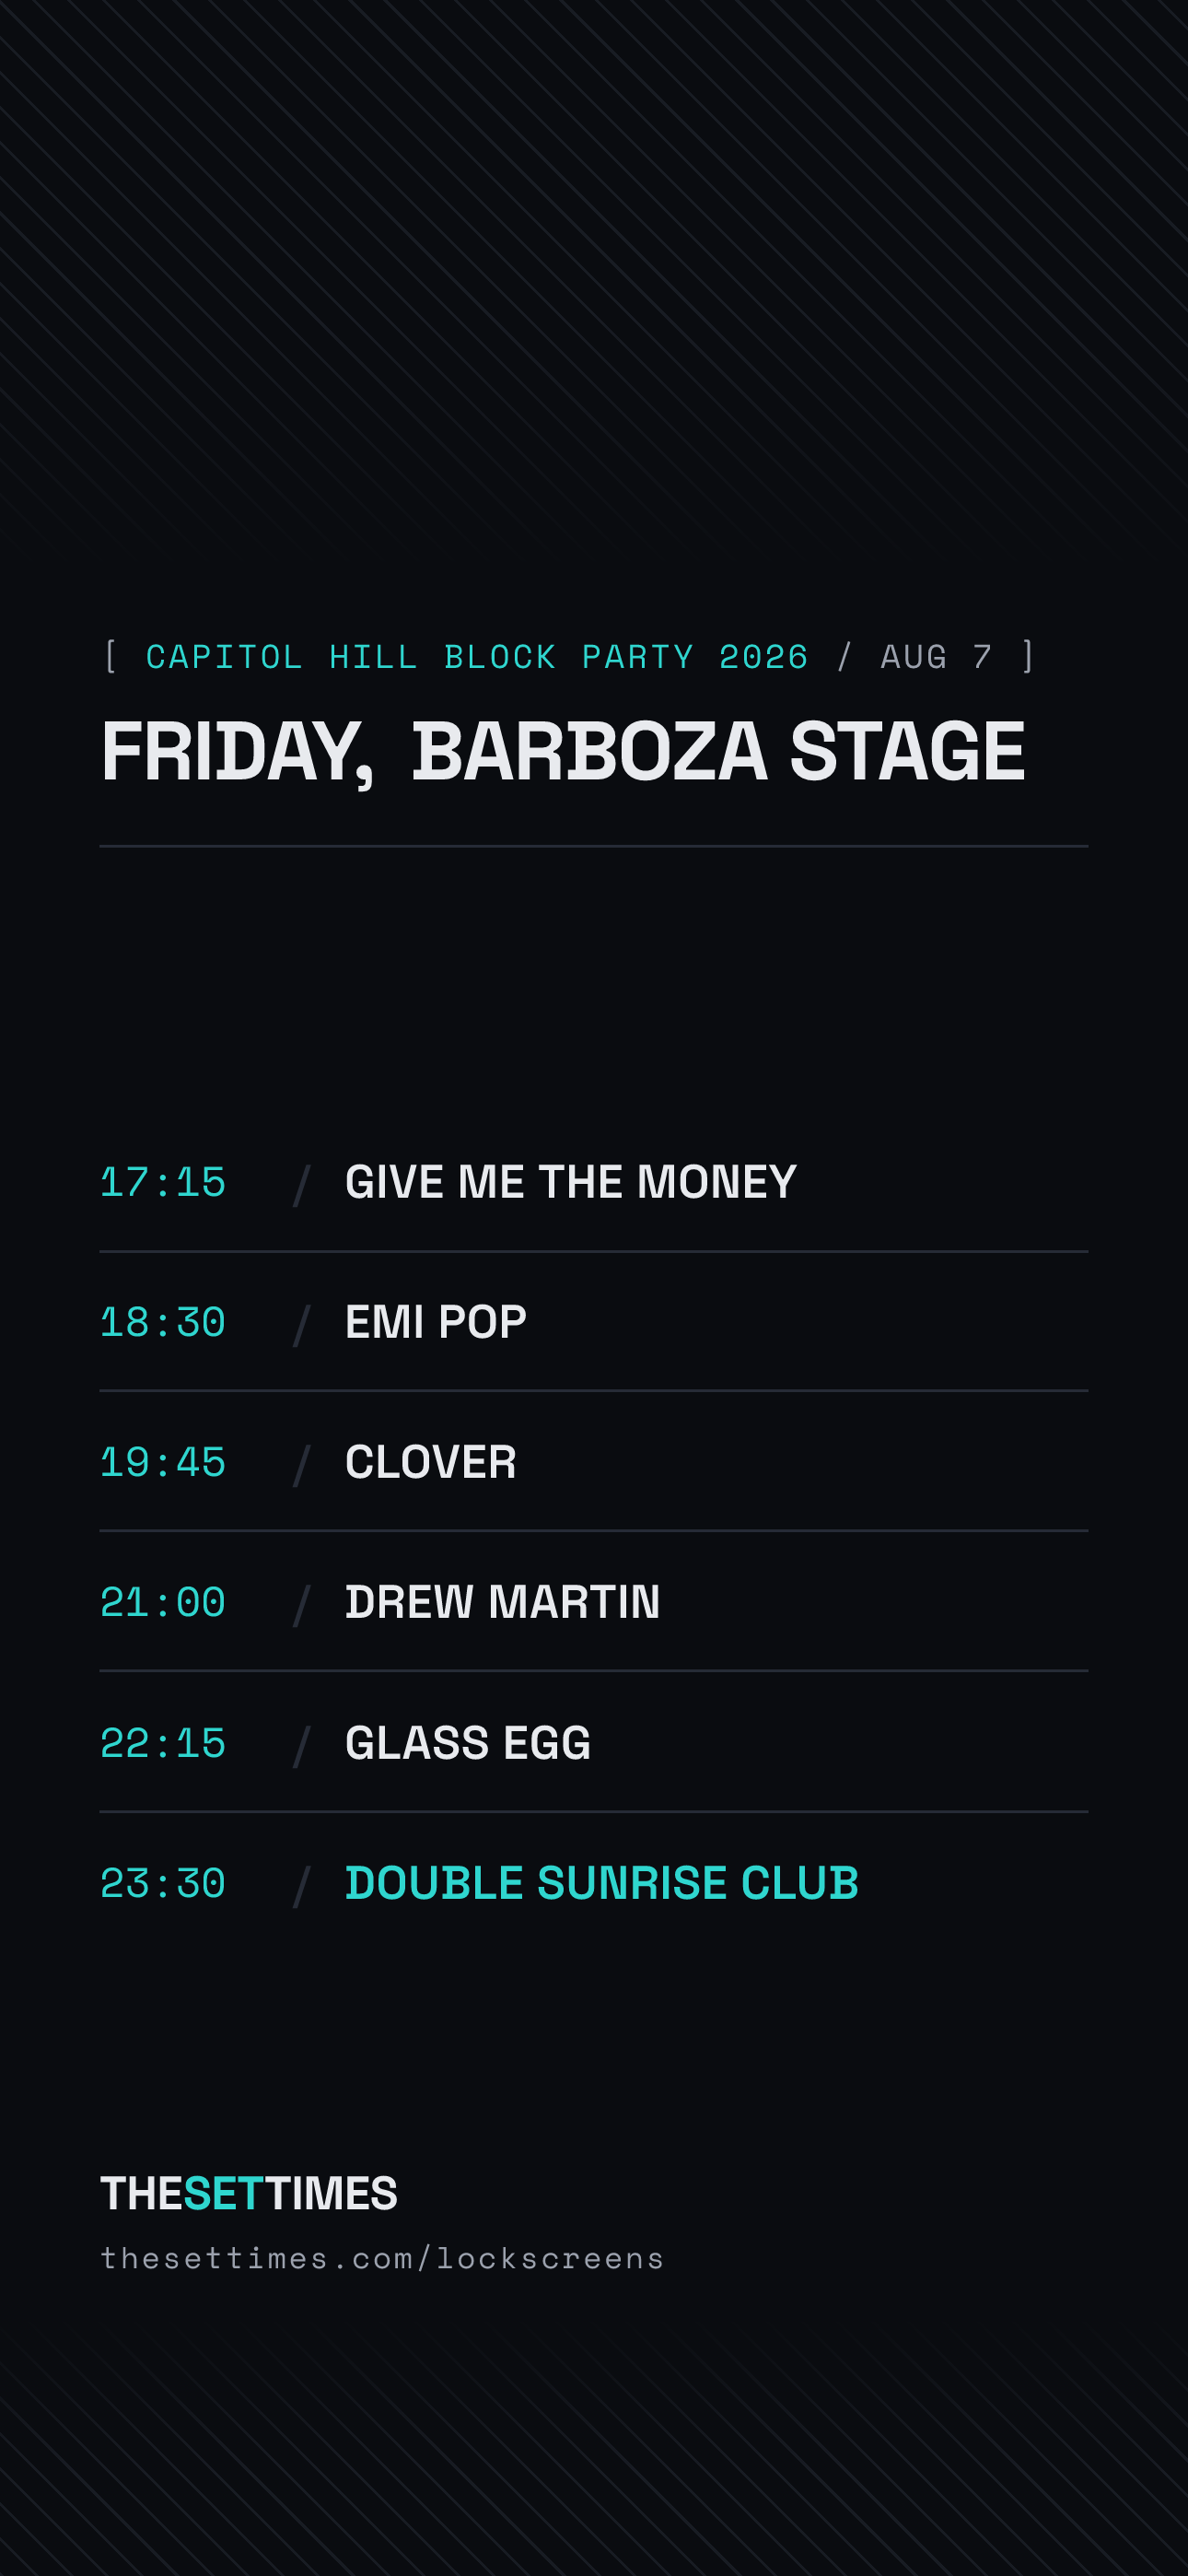
Task: Click the slash before Double Sunrise Club
Action: (x=302, y=1886)
